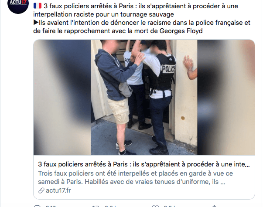The width and height of the screenshot is (263, 207).
Task: Open the article preview photo of police search
Action: (x=144, y=97)
